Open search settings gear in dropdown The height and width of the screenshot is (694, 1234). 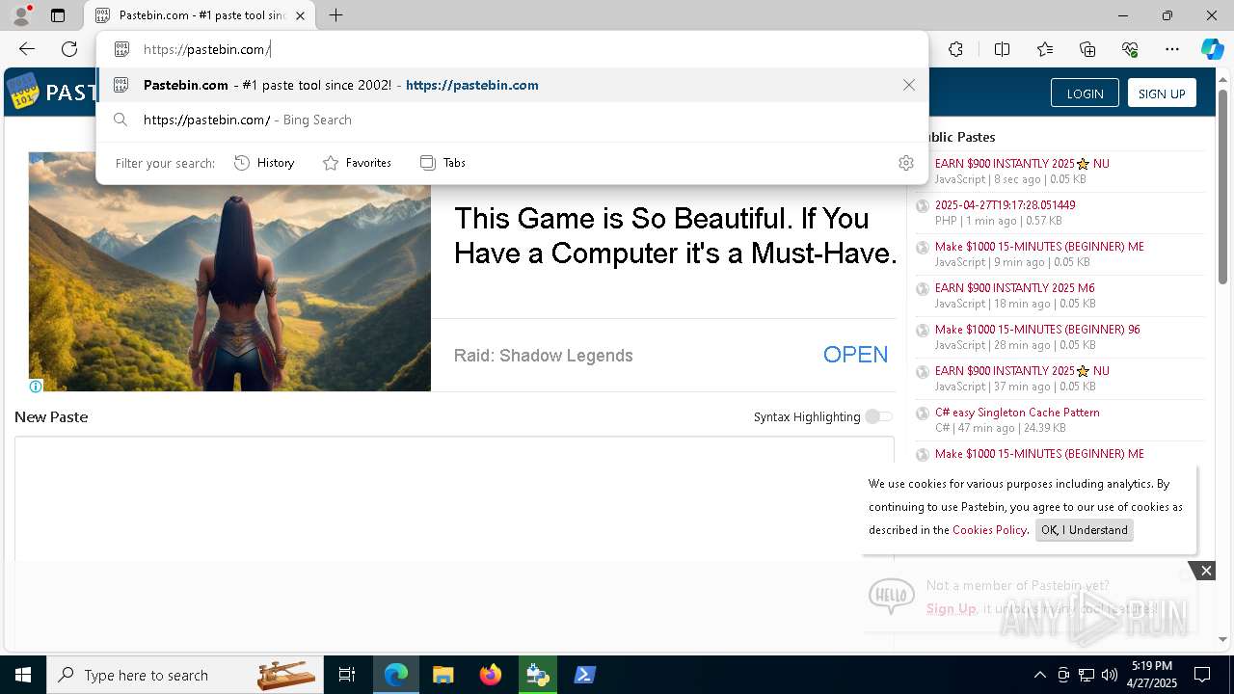point(906,163)
